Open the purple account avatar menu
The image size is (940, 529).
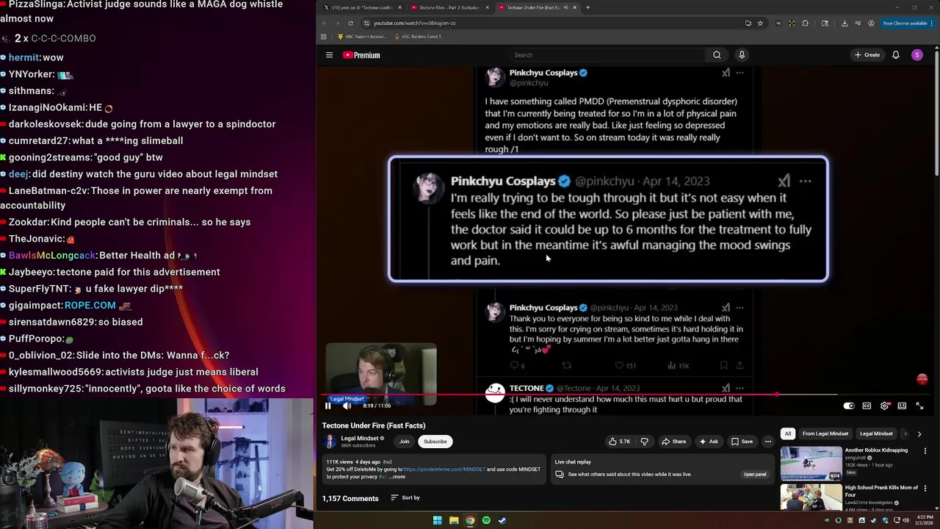[917, 55]
